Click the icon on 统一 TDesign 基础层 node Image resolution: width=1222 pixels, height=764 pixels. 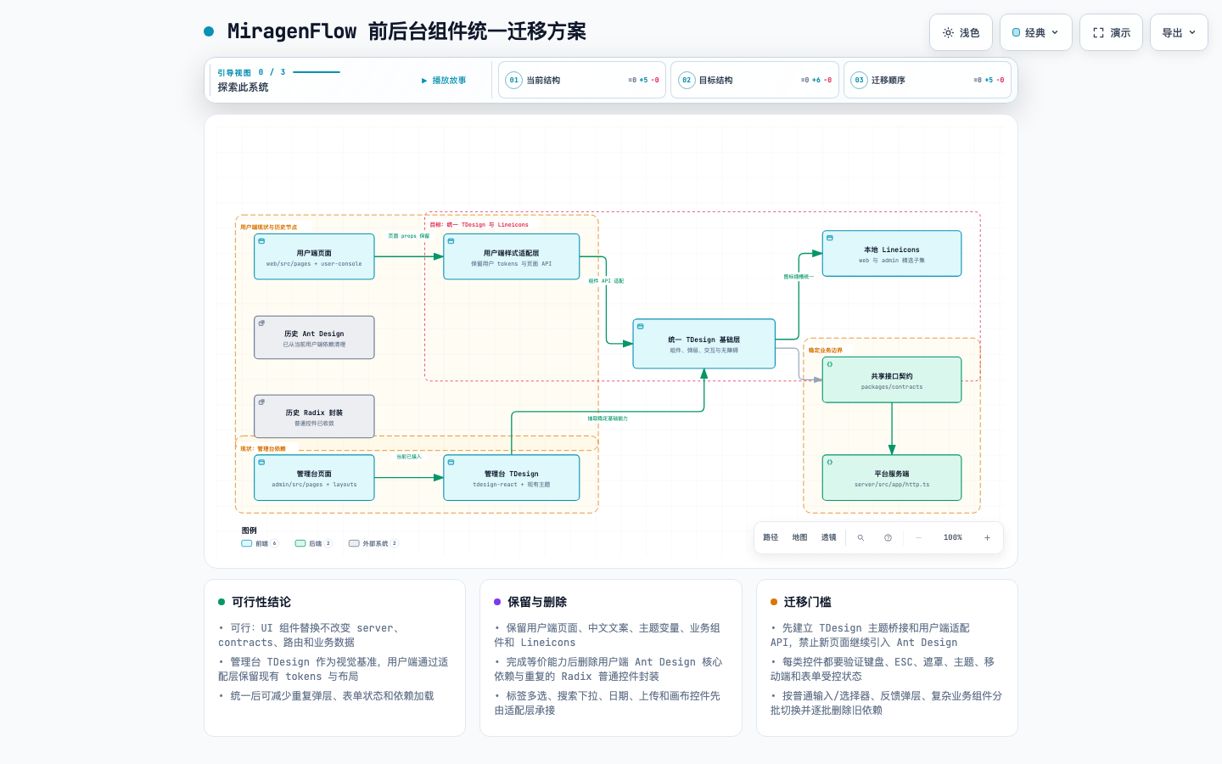641,327
